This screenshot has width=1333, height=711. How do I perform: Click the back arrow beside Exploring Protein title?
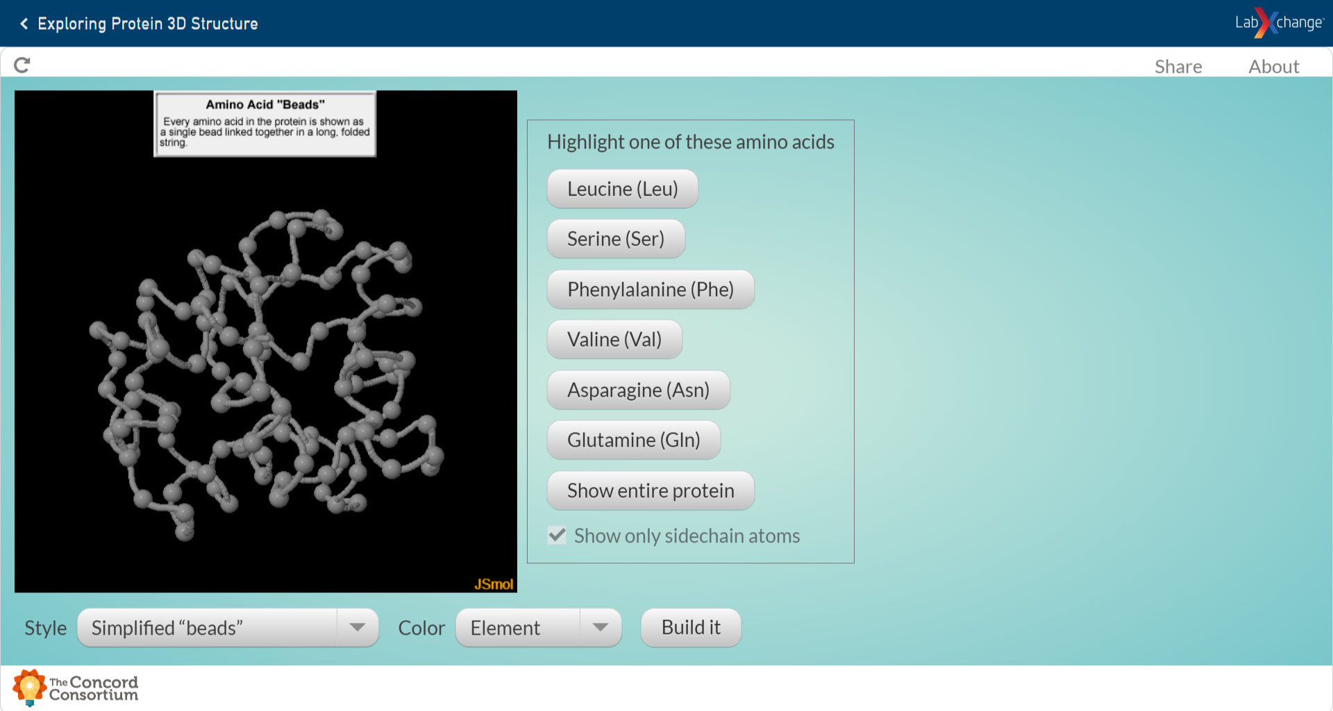coord(24,24)
